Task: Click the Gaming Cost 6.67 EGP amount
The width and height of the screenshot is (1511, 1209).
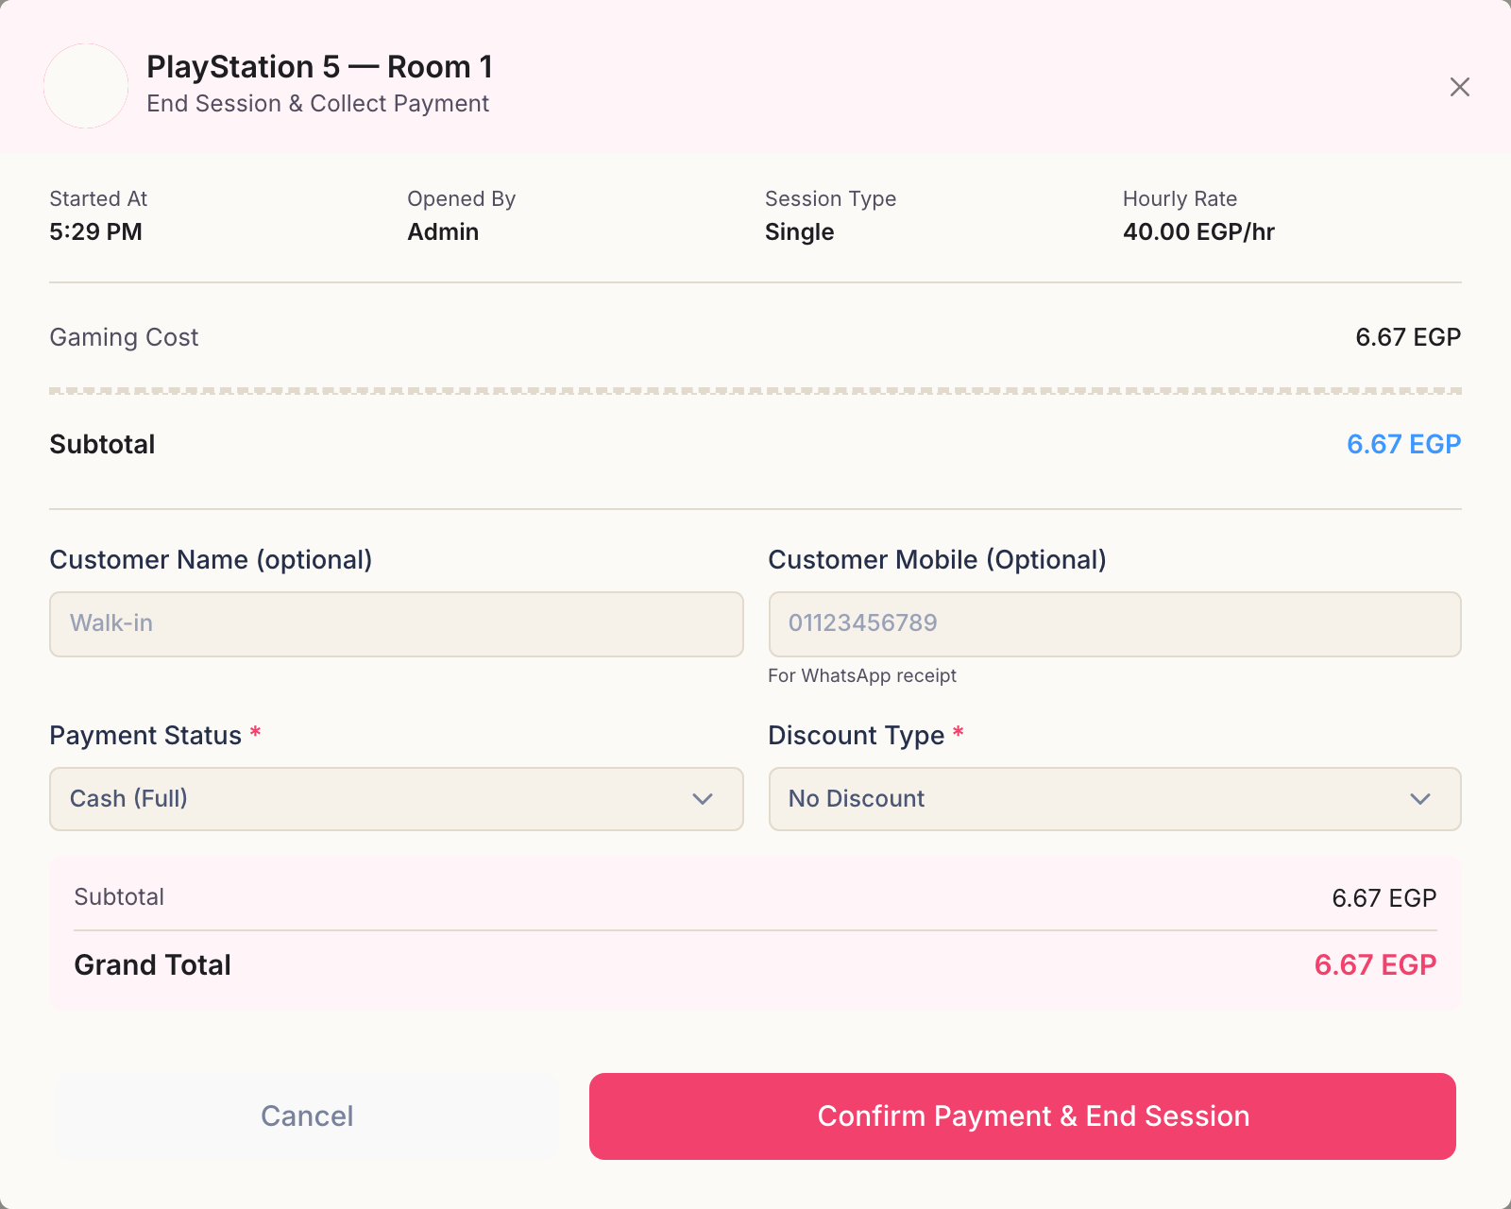Action: 1408,337
